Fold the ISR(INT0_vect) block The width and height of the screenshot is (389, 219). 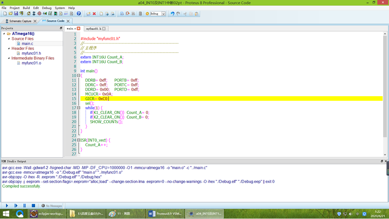point(79,140)
